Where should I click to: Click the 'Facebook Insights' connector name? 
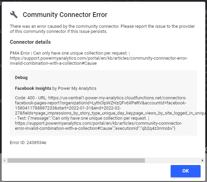(33, 88)
